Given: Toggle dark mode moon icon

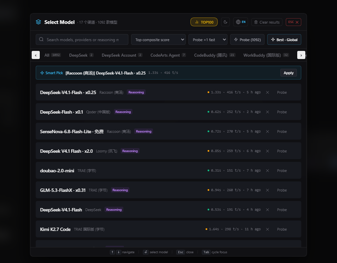Looking at the screenshot, I should (x=225, y=22).
